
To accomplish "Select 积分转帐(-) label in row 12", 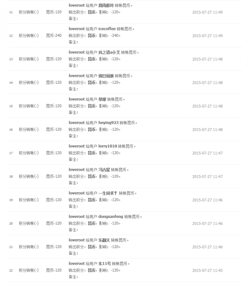I will [x=29, y=36].
